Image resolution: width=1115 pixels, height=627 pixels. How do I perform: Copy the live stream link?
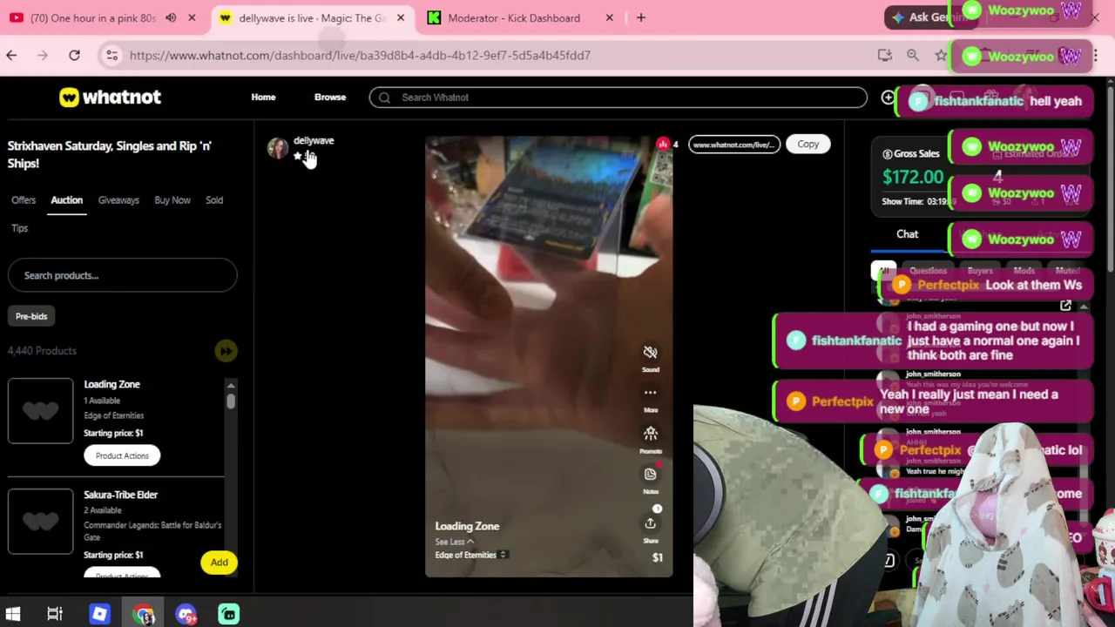tap(808, 145)
